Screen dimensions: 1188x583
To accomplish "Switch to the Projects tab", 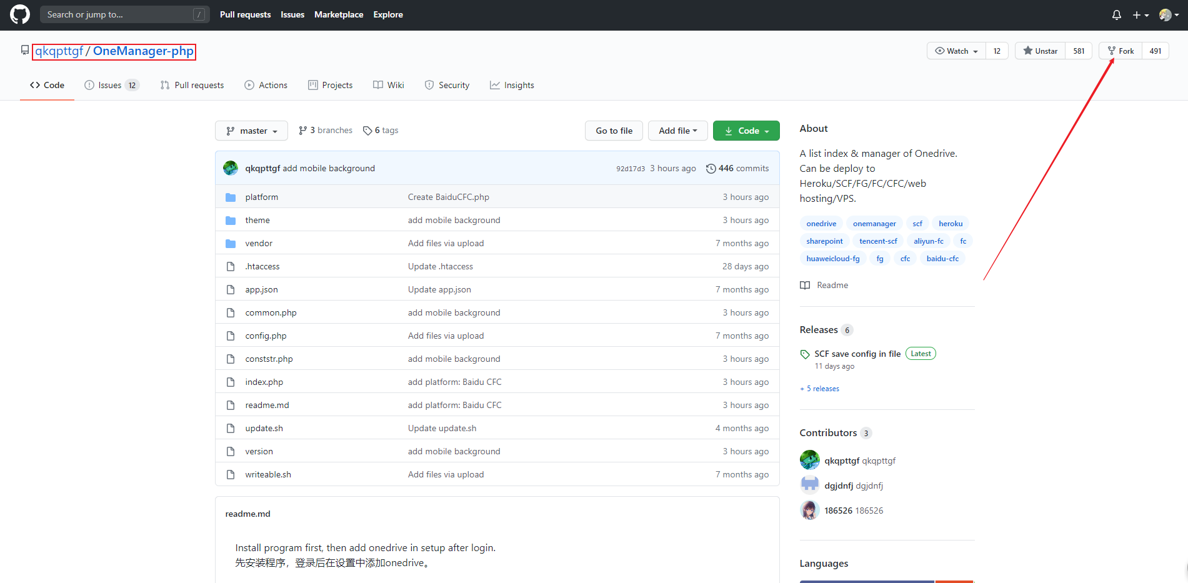I will [330, 85].
